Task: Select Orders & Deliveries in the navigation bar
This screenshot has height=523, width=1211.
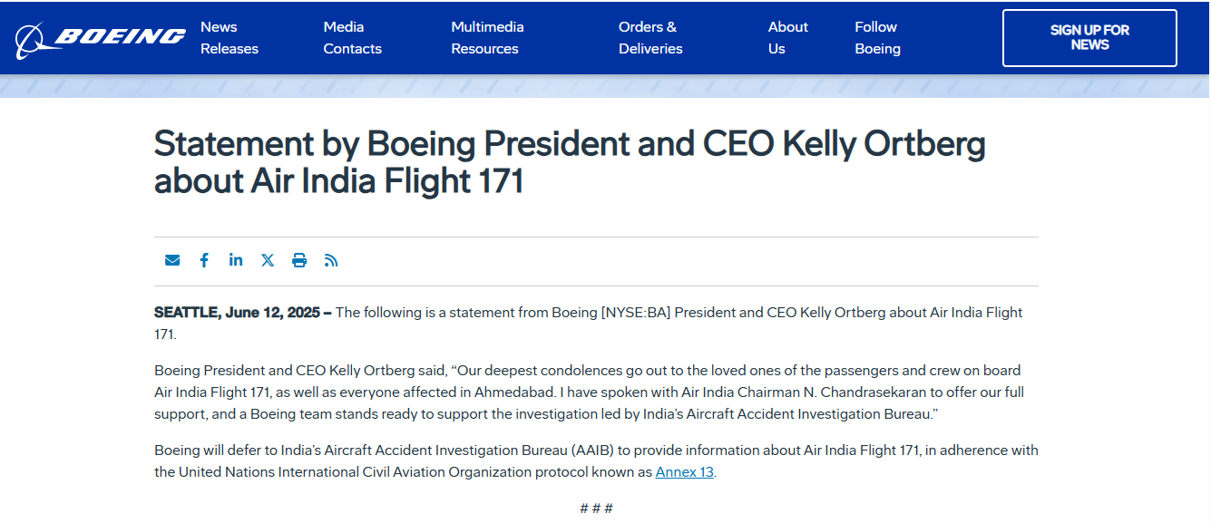Action: click(650, 38)
